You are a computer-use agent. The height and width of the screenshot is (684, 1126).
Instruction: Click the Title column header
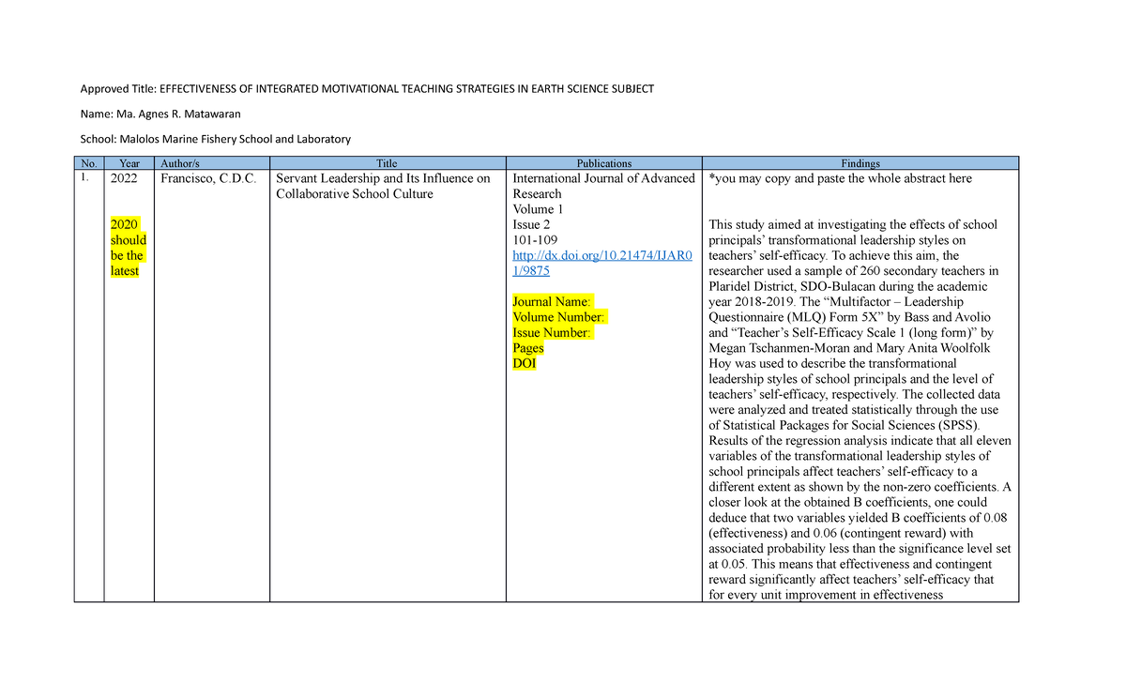[x=386, y=162]
